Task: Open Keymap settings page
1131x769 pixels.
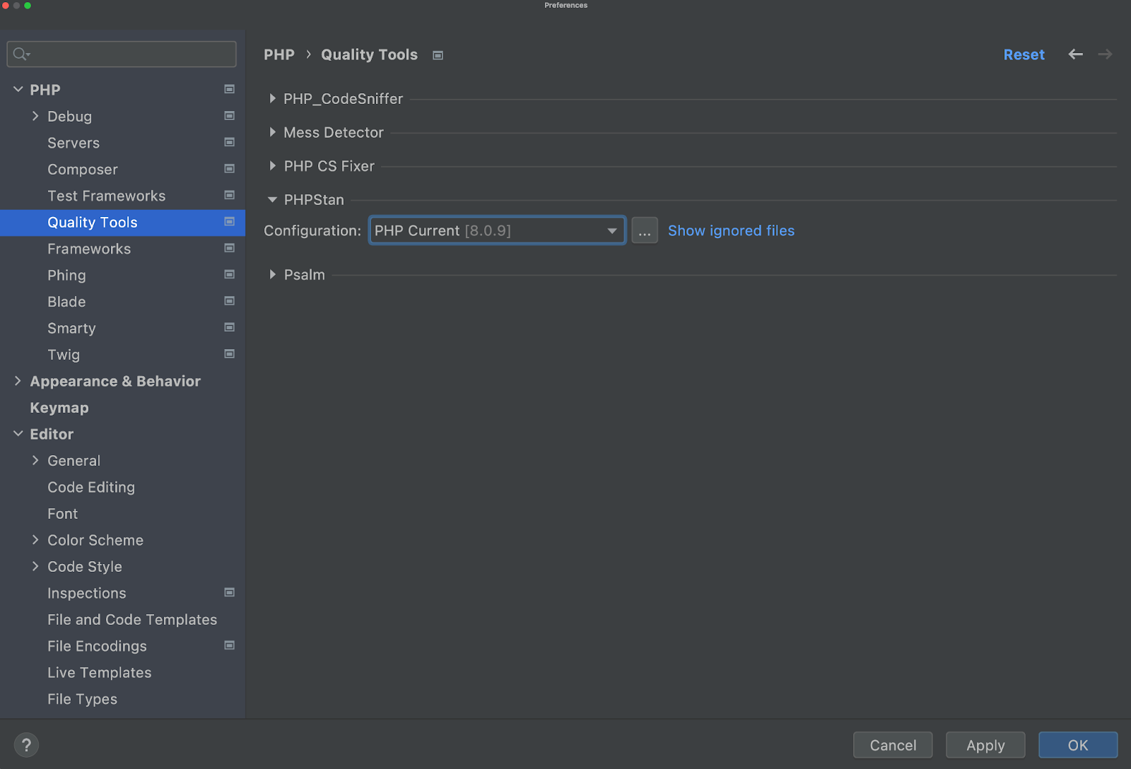Action: [59, 408]
